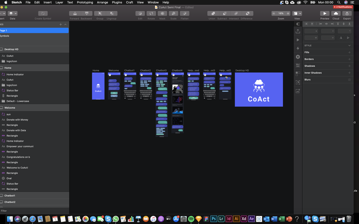Collapse the pages list with chevron
The height and width of the screenshot is (224, 359).
pyautogui.click(x=66, y=24)
